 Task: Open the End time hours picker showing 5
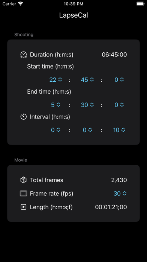tap(56, 105)
